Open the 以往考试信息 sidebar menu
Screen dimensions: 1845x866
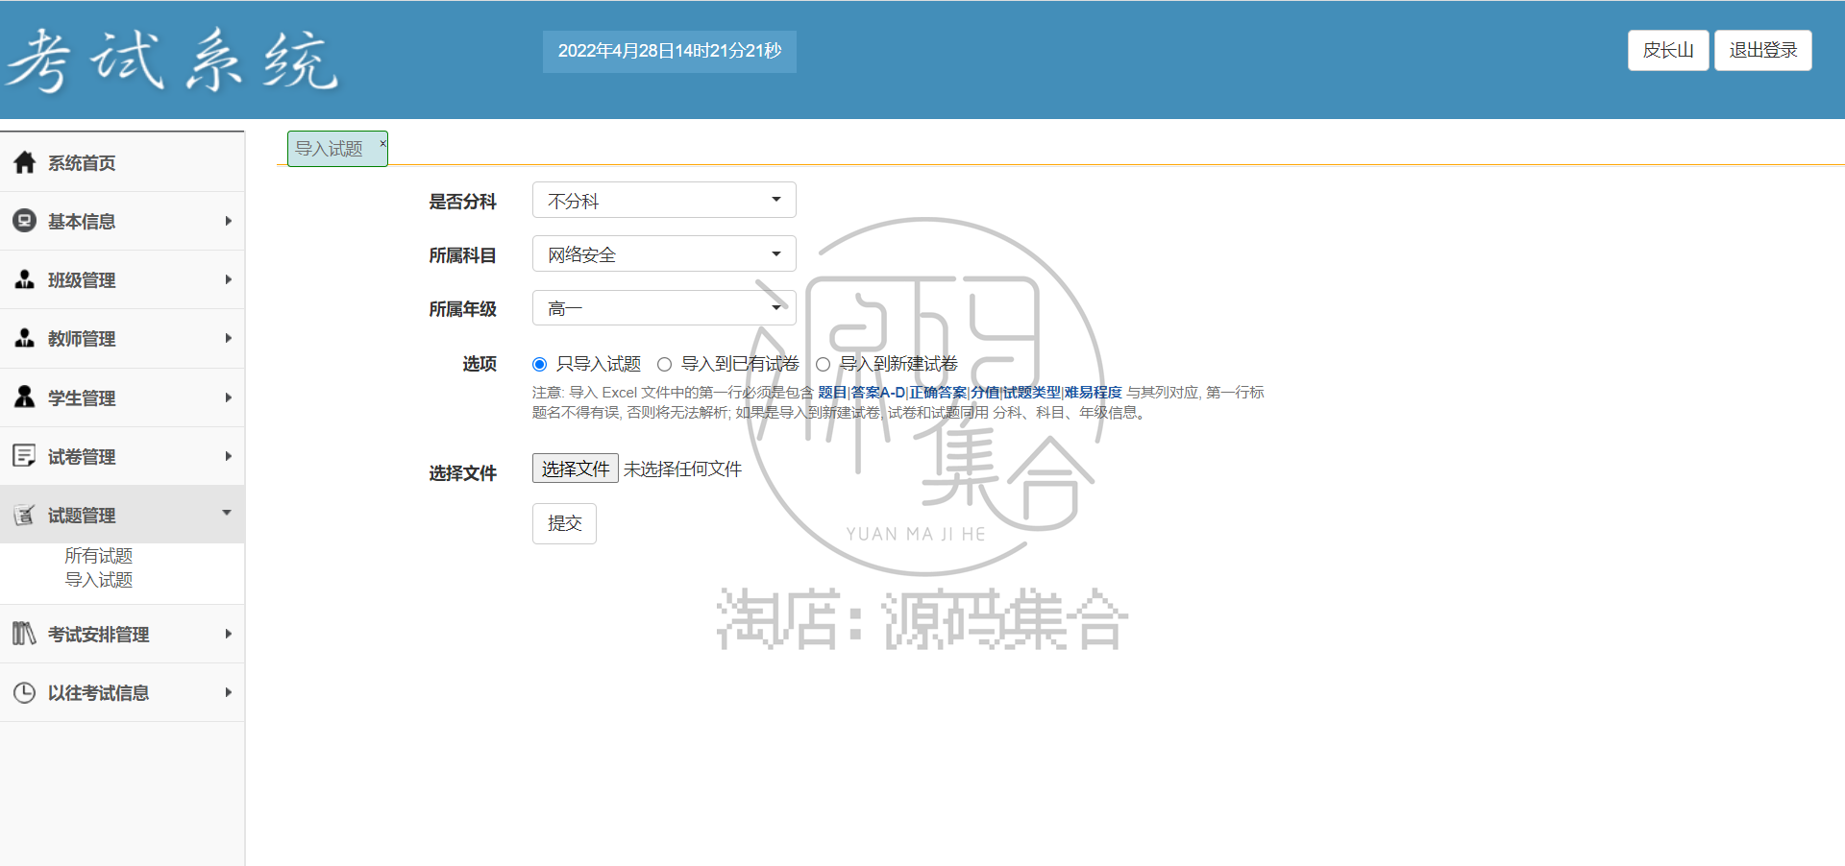click(122, 692)
